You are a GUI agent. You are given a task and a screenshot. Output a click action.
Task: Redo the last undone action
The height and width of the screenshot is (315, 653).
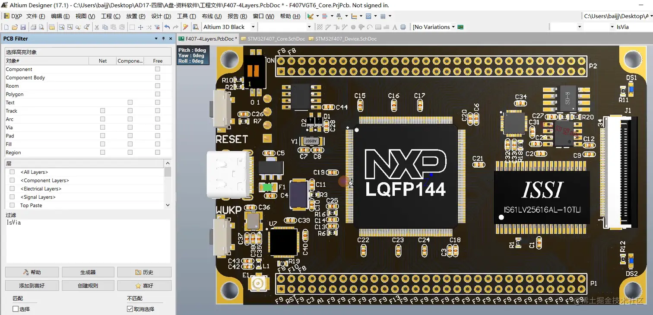tap(175, 27)
